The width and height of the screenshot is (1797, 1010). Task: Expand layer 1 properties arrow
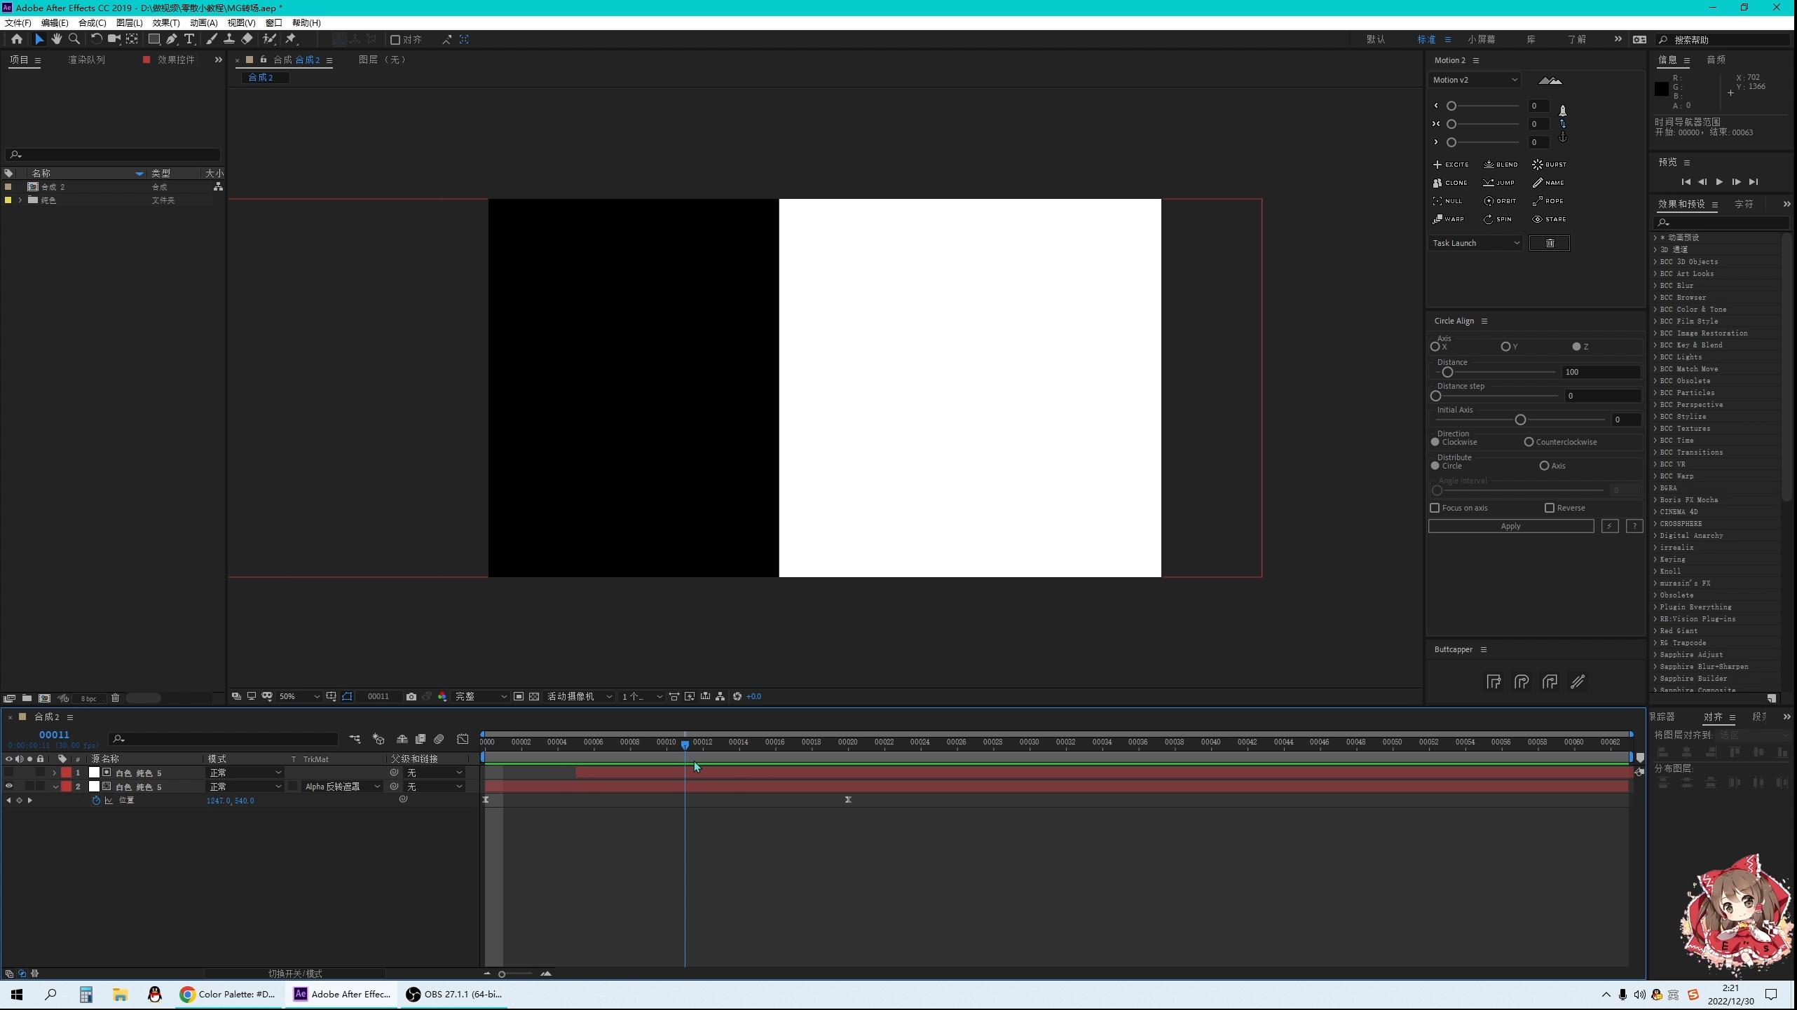54,773
